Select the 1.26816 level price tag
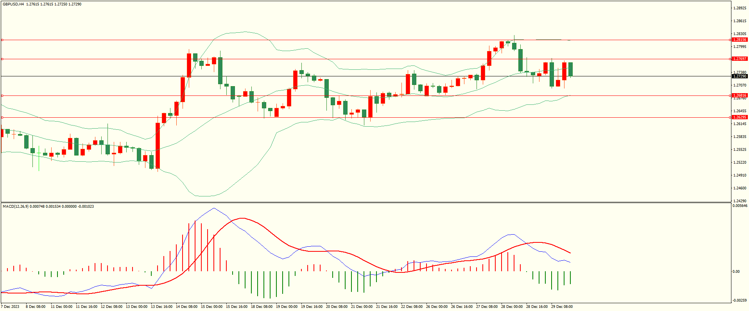Image resolution: width=749 pixels, height=311 pixels. pyautogui.click(x=739, y=95)
